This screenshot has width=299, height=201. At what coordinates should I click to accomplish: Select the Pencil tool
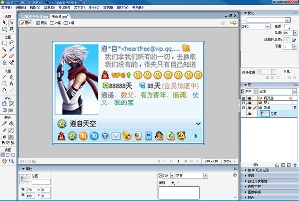[4, 56]
